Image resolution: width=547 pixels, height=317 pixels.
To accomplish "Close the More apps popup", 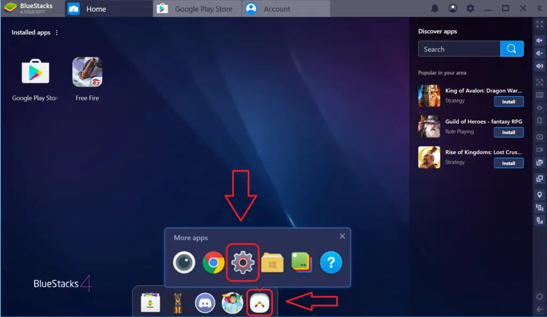I will tap(342, 236).
